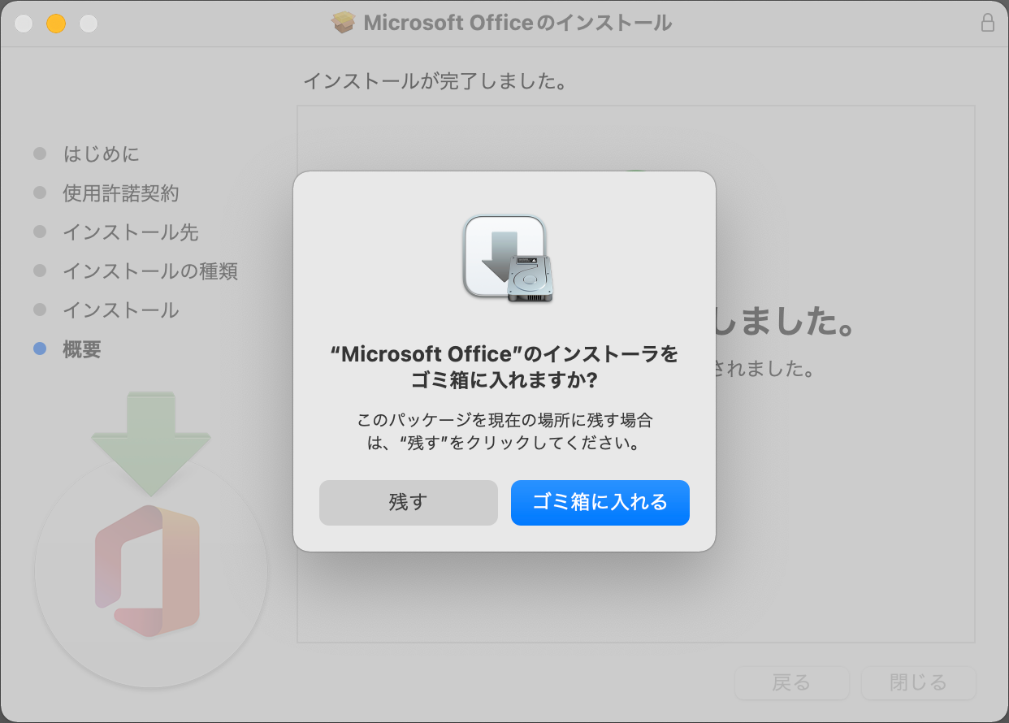1009x723 pixels.
Task: Click the bullet next to 概要 step
Action: pos(41,349)
